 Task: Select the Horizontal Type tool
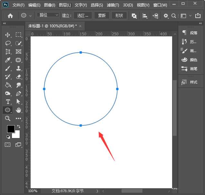[x=8, y=102]
